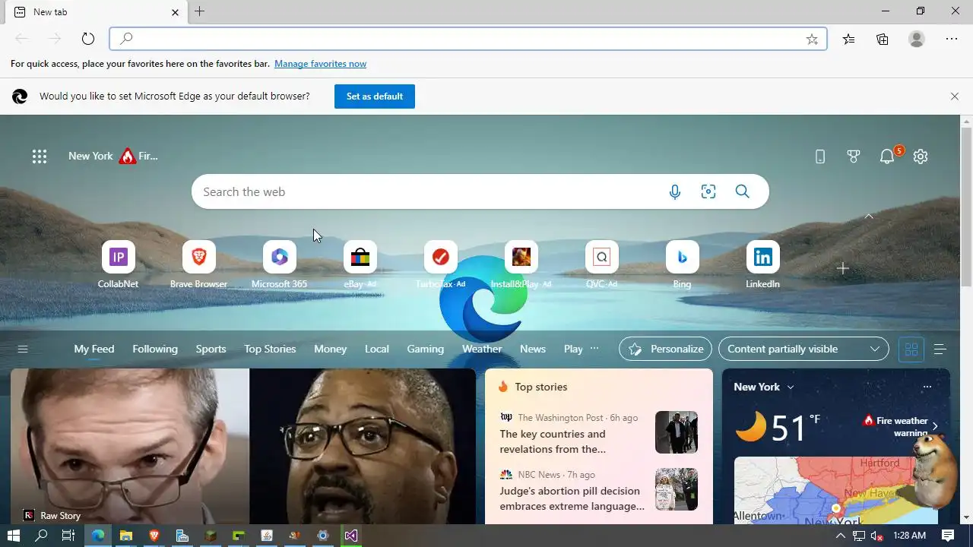Open the Favorites list icon
The height and width of the screenshot is (547, 973).
[x=848, y=40]
